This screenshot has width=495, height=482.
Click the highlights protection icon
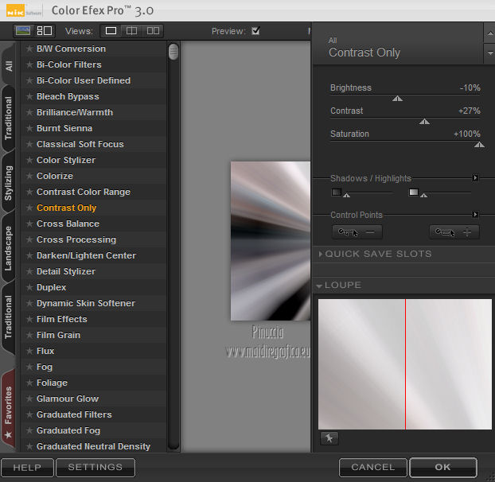414,192
